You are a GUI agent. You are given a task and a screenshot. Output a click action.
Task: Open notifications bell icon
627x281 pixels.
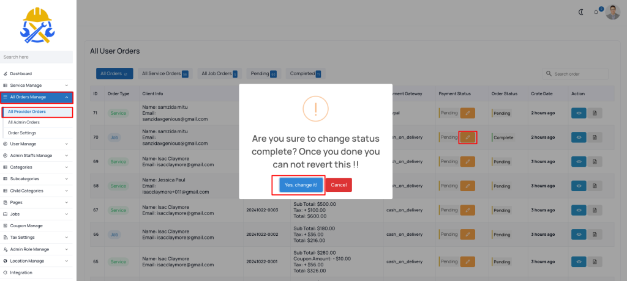point(596,12)
